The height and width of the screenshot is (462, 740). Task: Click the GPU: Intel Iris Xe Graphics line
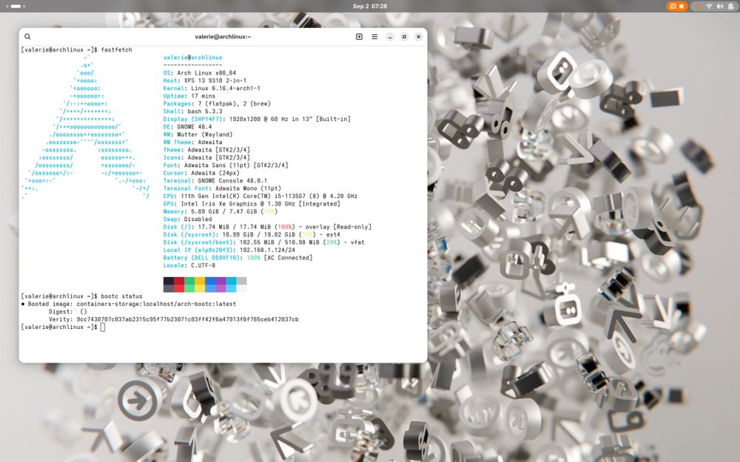point(252,204)
